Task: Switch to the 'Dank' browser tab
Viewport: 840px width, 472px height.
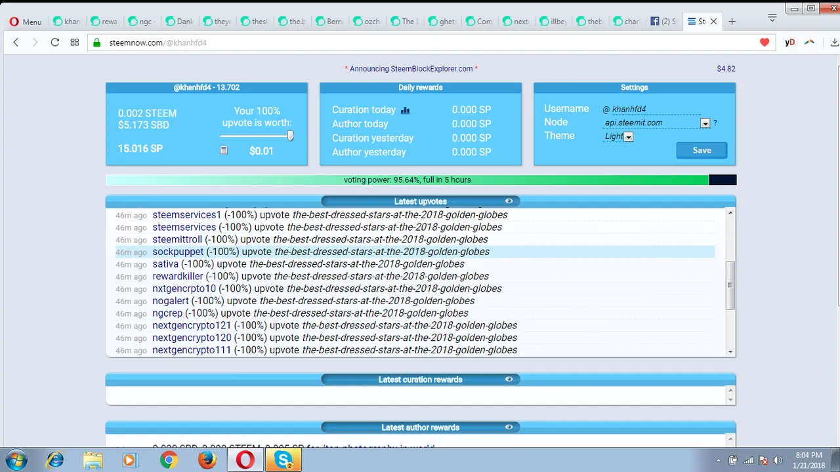Action: click(180, 22)
